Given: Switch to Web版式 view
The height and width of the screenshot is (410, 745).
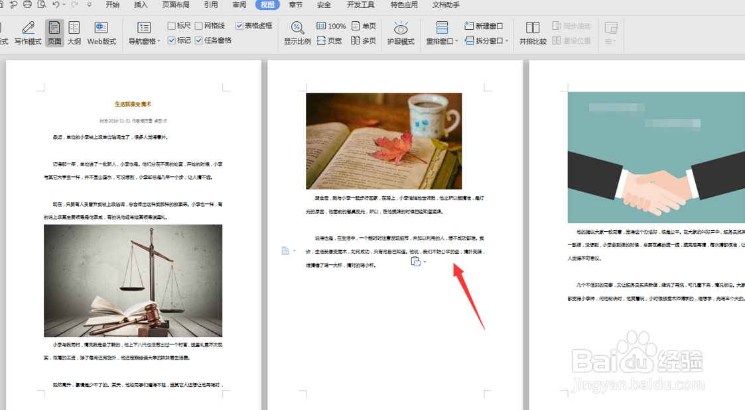Looking at the screenshot, I should point(102,32).
